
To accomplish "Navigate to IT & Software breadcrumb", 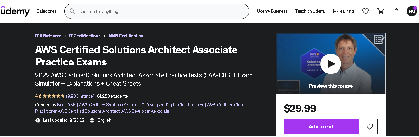I will point(48,36).
